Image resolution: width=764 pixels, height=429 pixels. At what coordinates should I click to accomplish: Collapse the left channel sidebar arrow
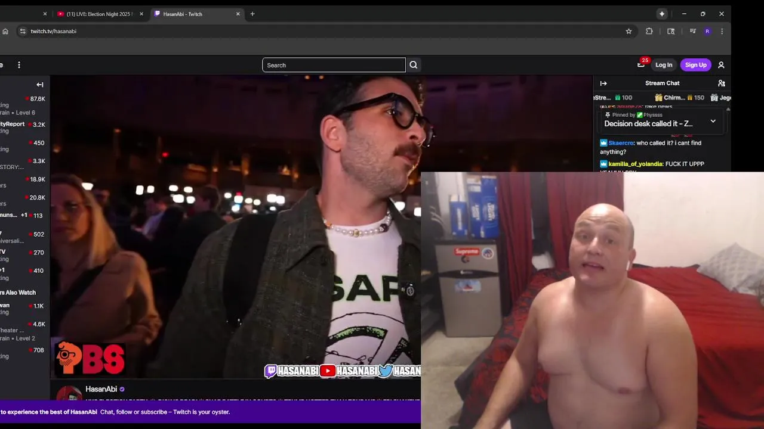40,85
